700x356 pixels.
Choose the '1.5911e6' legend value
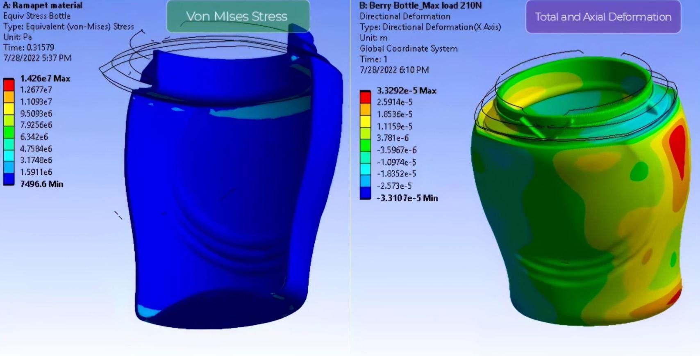[36, 172]
